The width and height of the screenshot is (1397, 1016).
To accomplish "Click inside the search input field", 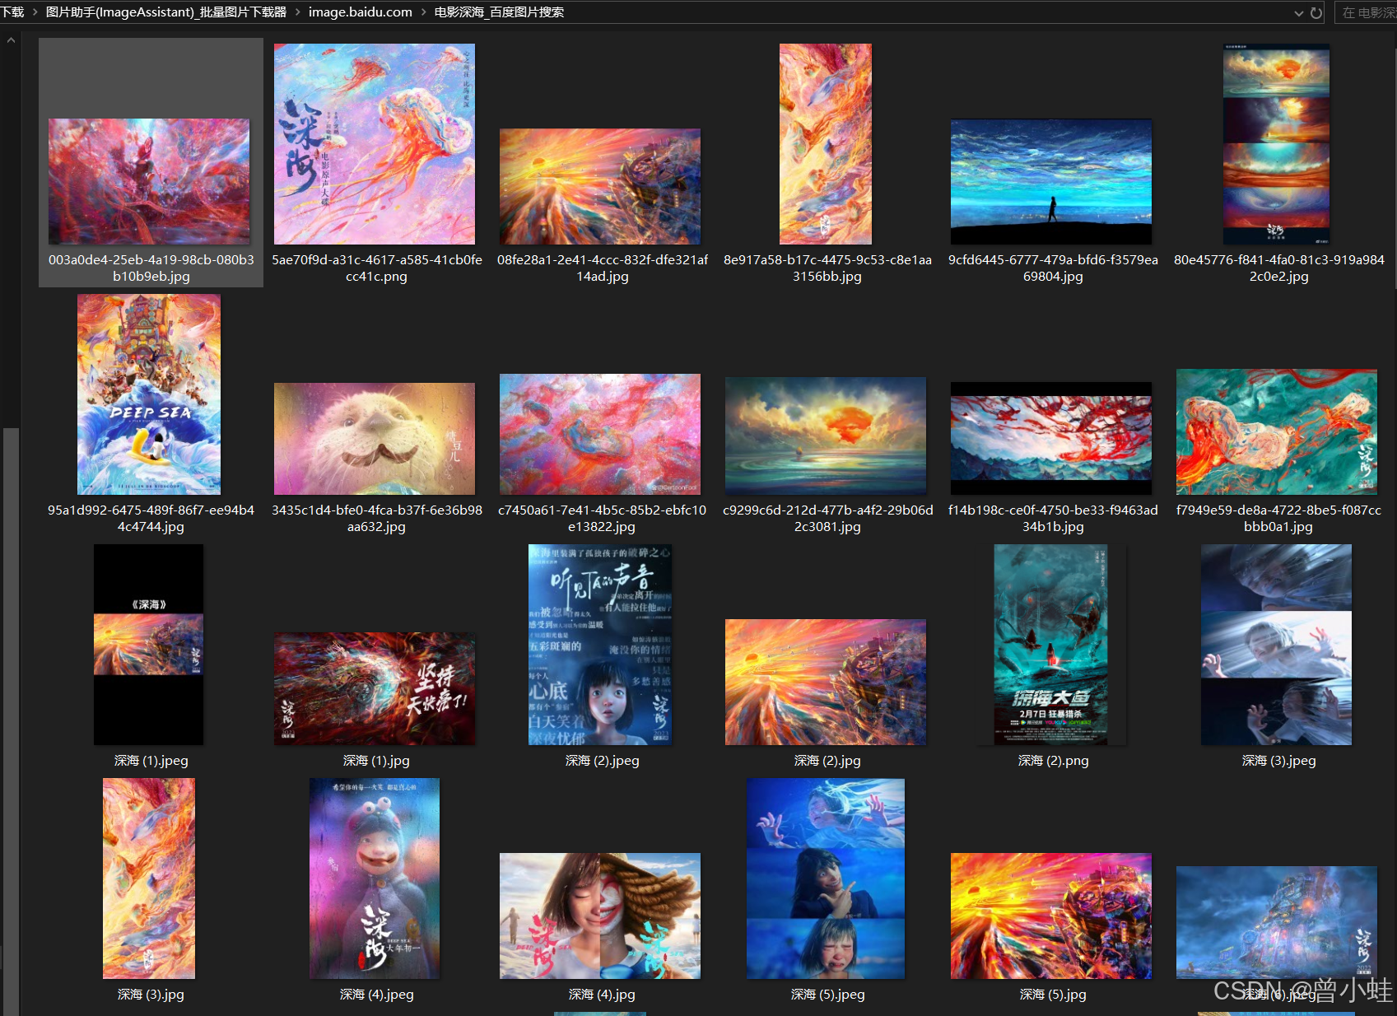I will [1367, 12].
